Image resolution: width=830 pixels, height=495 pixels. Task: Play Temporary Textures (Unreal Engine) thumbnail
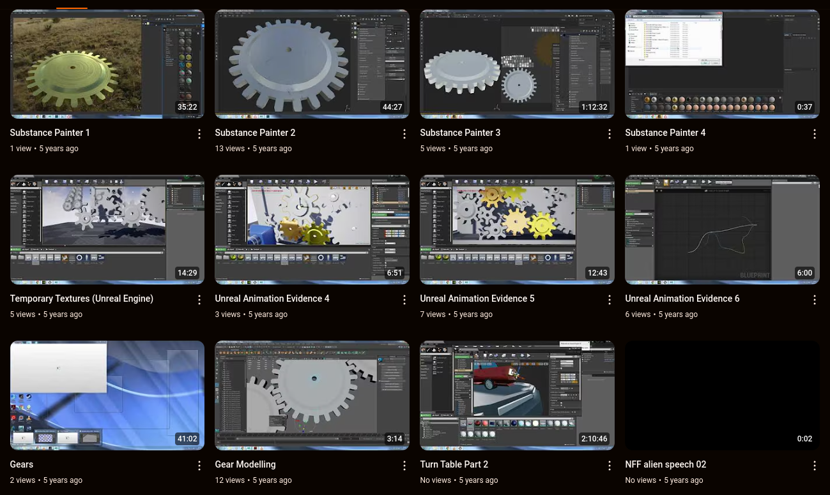(x=107, y=230)
